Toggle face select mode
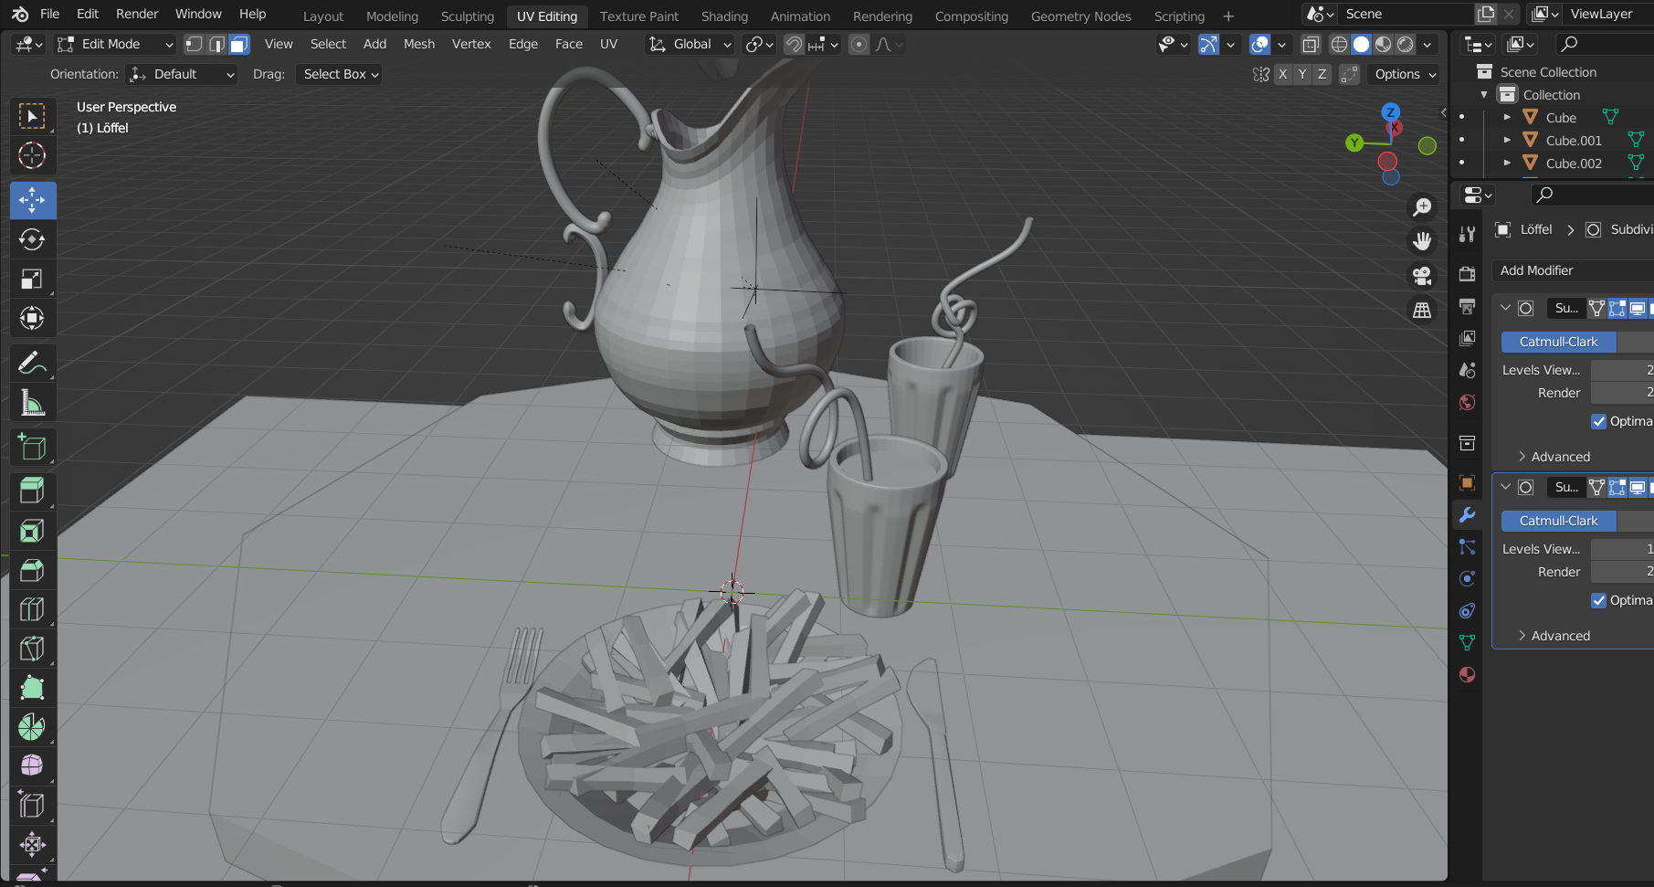Viewport: 1654px width, 887px height. (x=239, y=44)
